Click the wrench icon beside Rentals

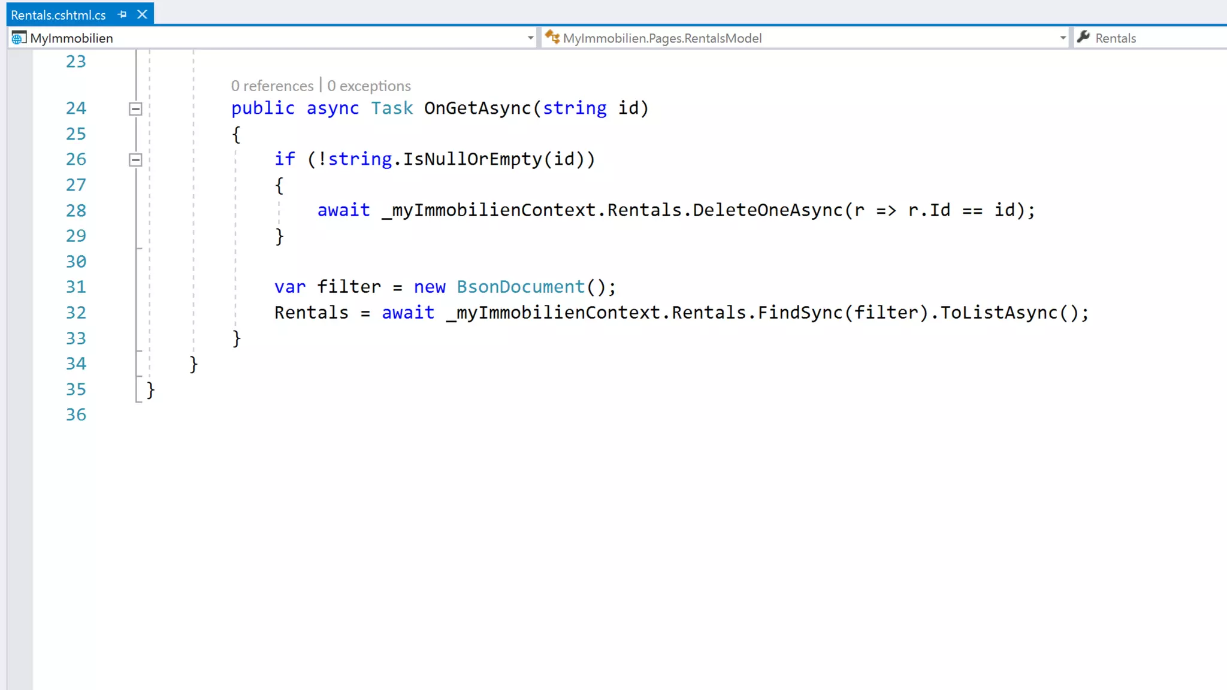1083,38
